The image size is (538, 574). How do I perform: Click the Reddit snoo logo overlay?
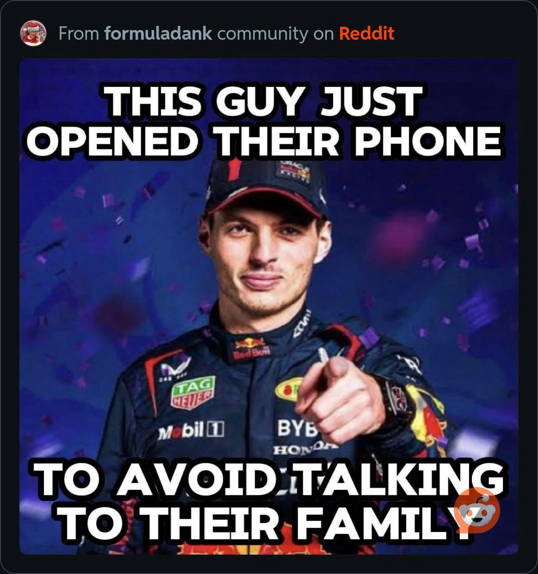(477, 510)
